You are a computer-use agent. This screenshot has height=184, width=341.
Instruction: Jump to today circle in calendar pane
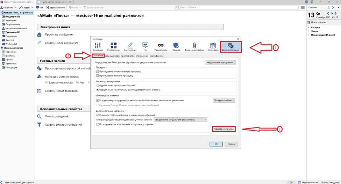tap(332, 14)
